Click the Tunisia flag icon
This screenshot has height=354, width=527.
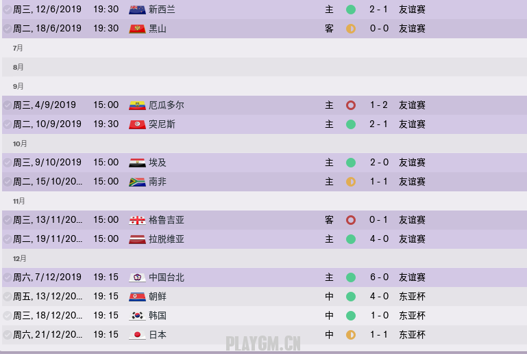(137, 124)
